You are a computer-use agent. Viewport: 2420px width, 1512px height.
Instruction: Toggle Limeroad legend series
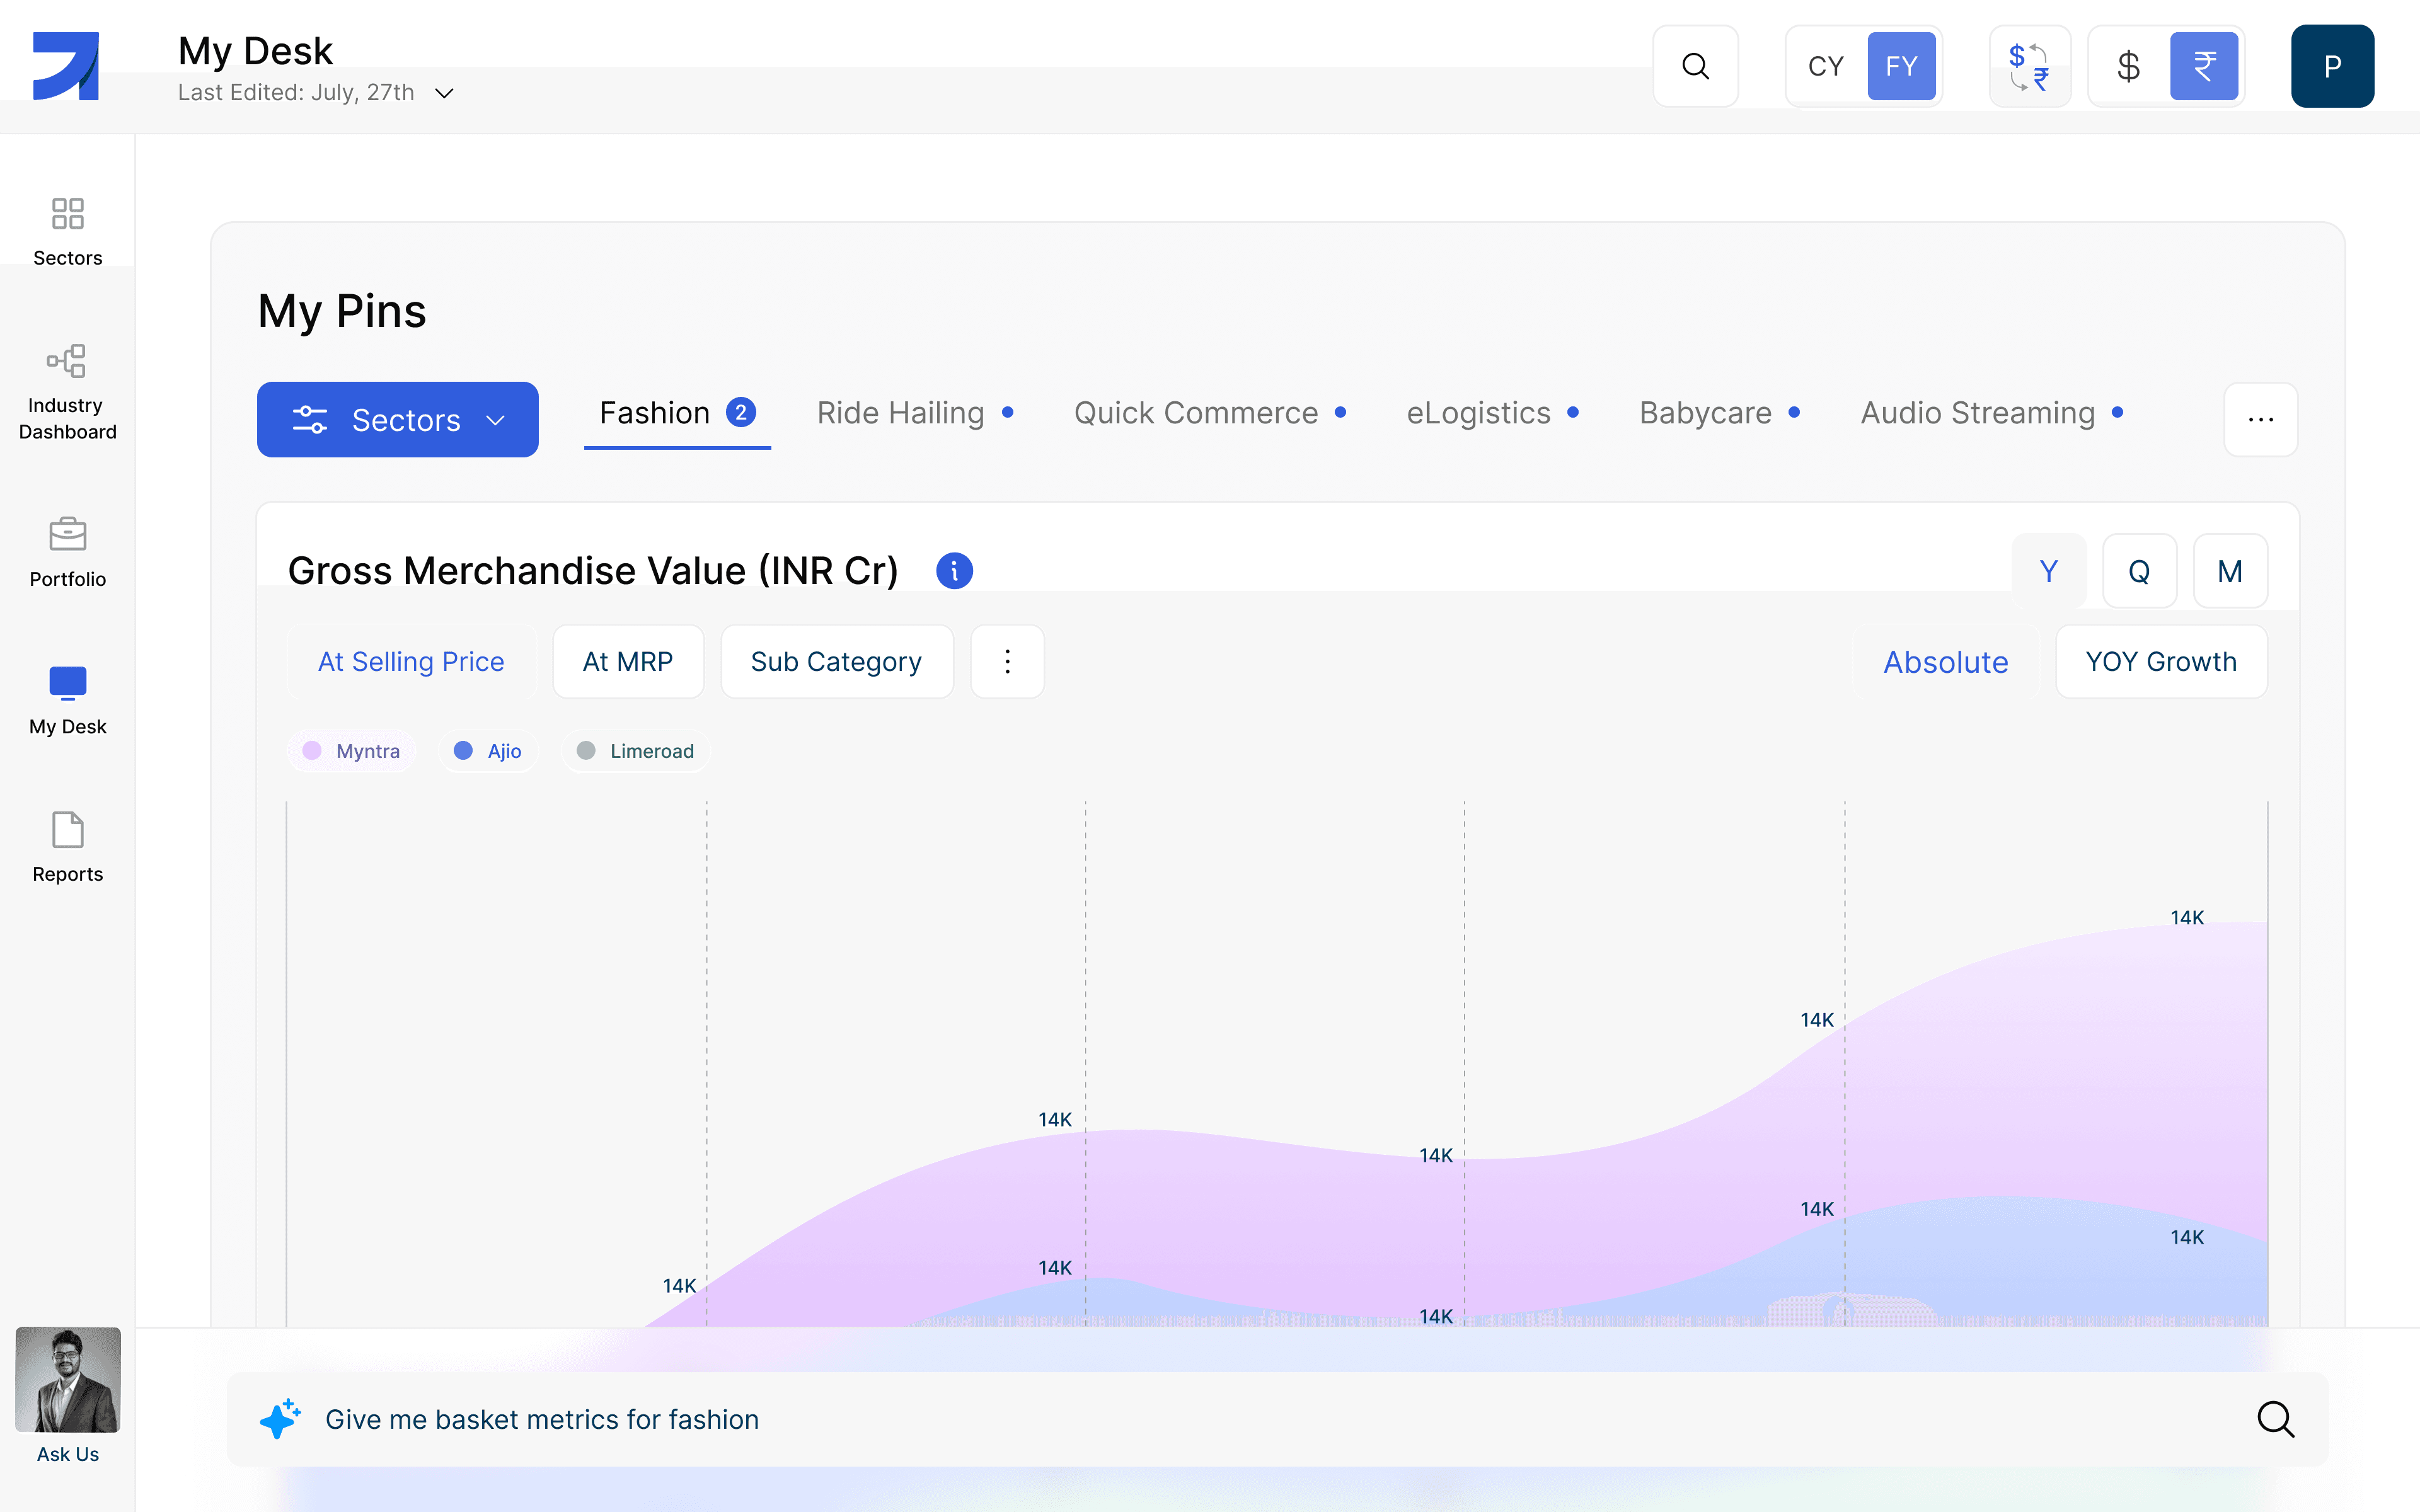[x=635, y=751]
